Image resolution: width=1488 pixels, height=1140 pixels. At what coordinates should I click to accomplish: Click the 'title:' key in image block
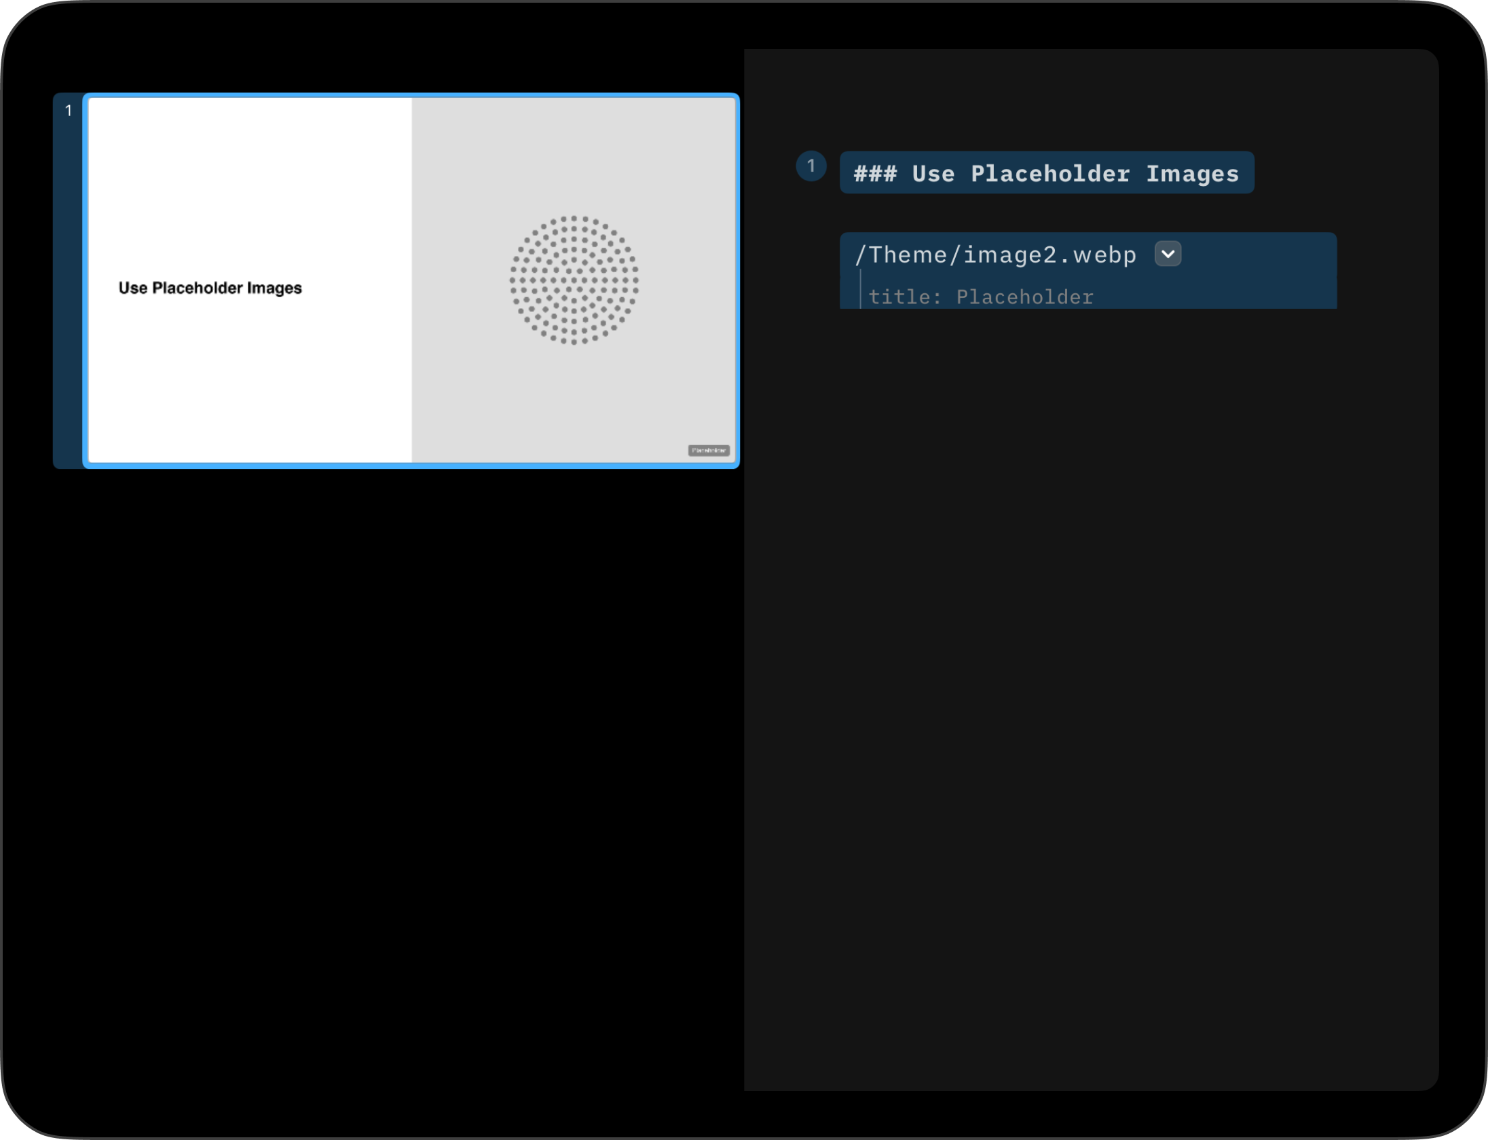(x=904, y=297)
